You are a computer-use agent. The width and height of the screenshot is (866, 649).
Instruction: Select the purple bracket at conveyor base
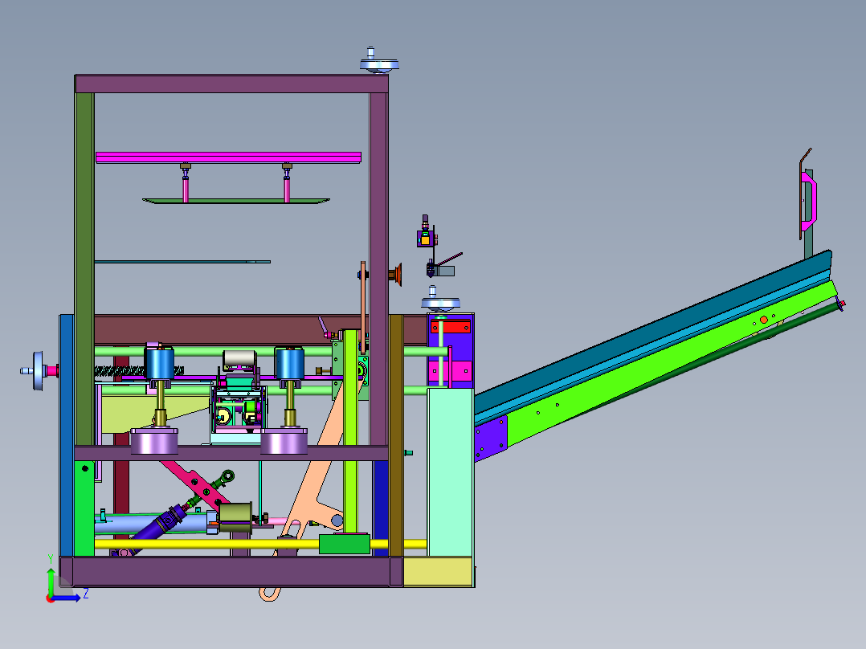(x=490, y=439)
